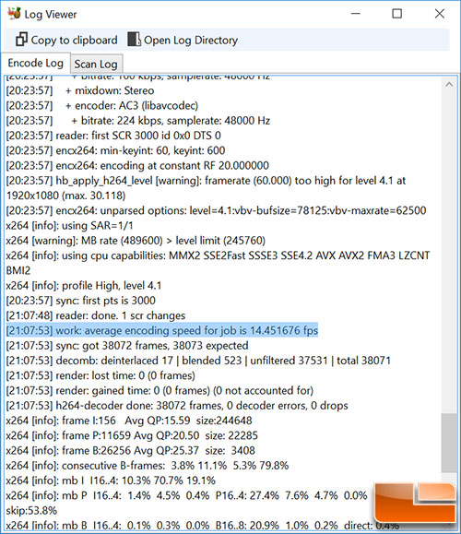Click the 'mb I I16..4: 10.3%' line
The height and width of the screenshot is (534, 461).
point(111,481)
